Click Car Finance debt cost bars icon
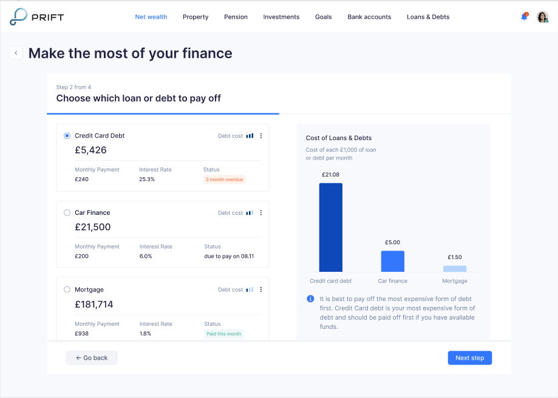The width and height of the screenshot is (558, 398). (x=250, y=213)
